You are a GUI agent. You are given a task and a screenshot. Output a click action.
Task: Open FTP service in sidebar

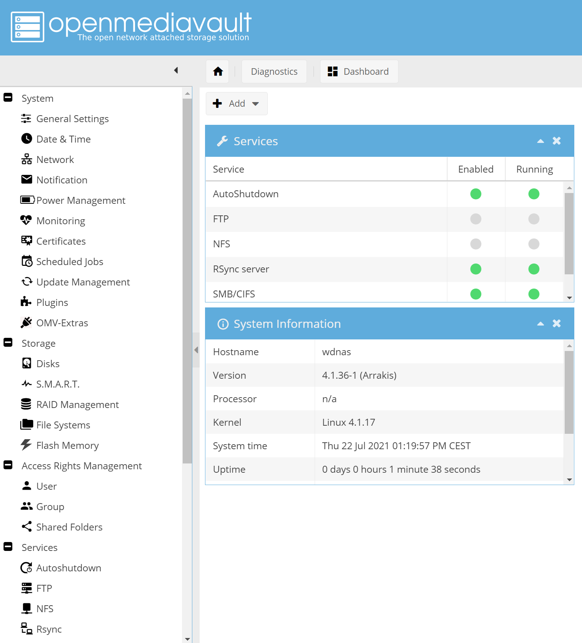click(36, 588)
